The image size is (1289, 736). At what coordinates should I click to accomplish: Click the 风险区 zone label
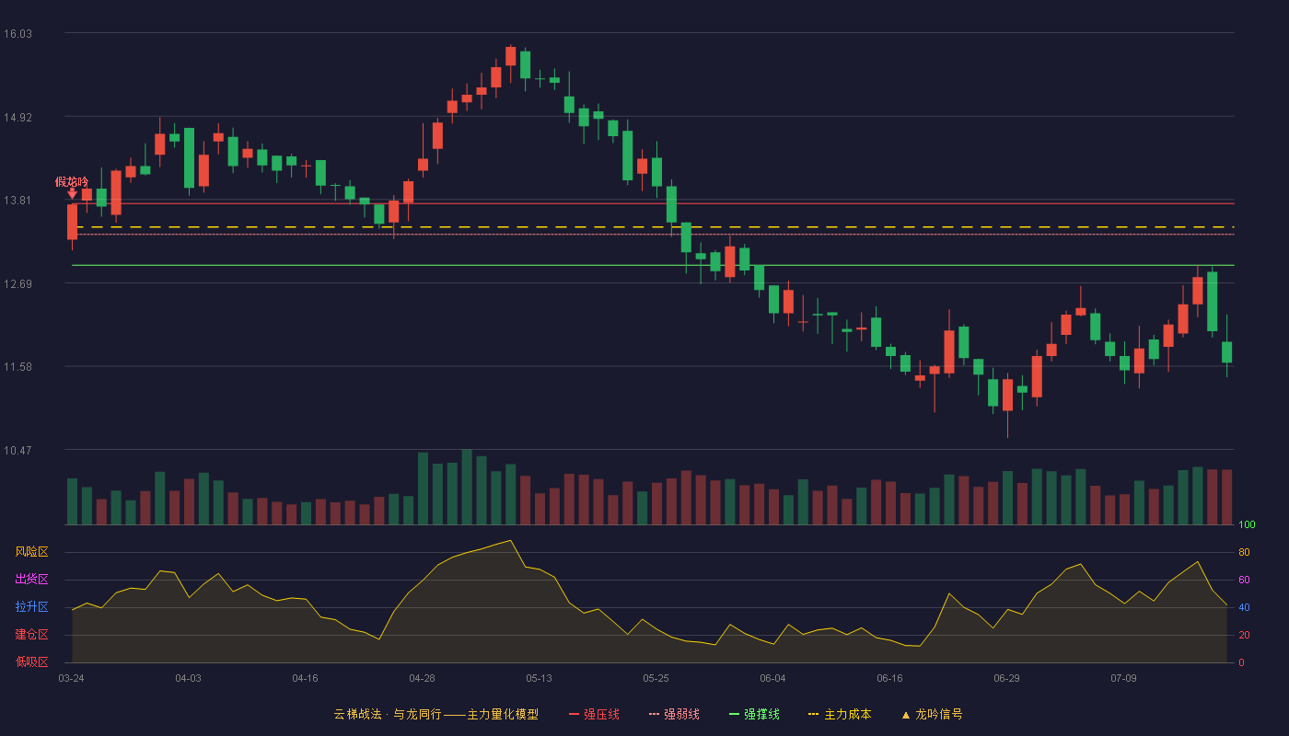tap(31, 552)
